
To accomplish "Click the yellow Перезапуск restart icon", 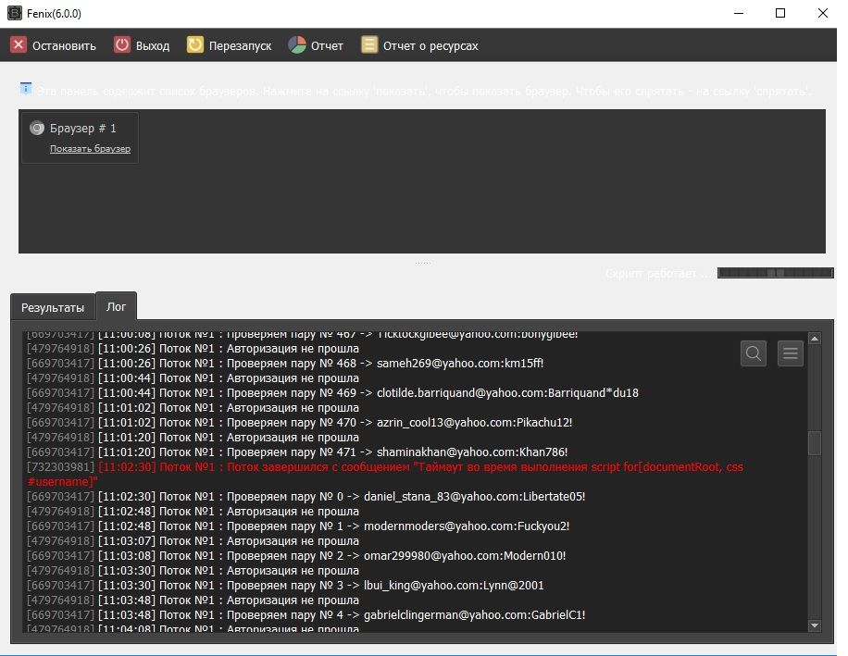I will pos(195,45).
